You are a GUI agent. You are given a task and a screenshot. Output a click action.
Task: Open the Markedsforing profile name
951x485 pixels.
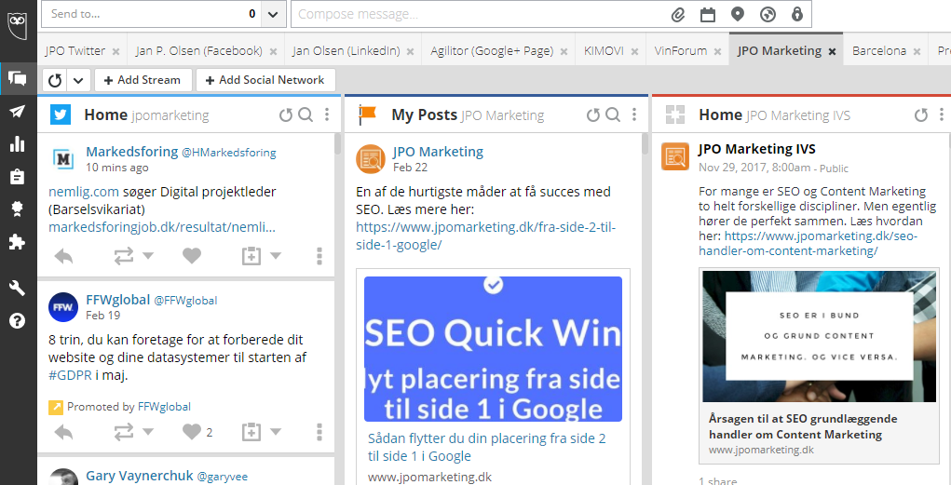pyautogui.click(x=131, y=152)
